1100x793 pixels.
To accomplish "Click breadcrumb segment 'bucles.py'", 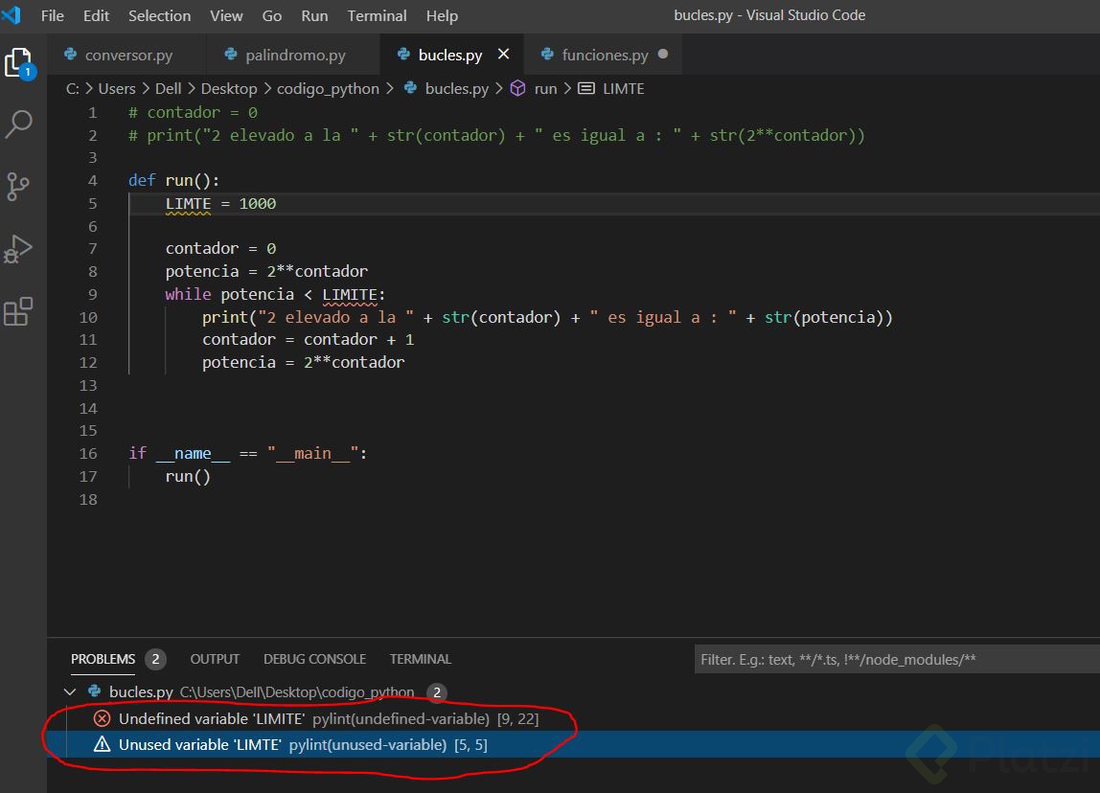I will (456, 88).
